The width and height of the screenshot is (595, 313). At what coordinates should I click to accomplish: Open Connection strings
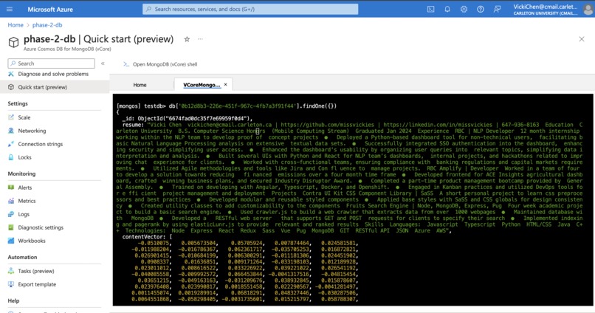pos(40,144)
